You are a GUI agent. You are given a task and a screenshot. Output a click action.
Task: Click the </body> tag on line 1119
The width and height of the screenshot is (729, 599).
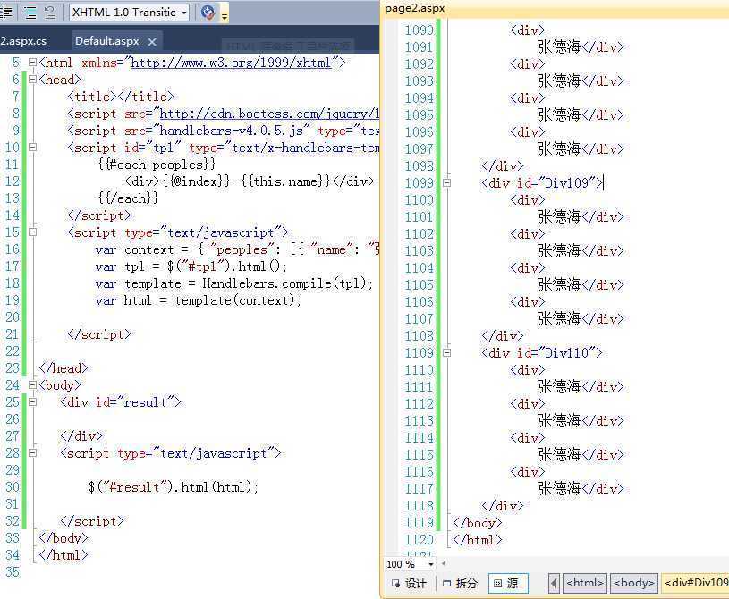478,522
